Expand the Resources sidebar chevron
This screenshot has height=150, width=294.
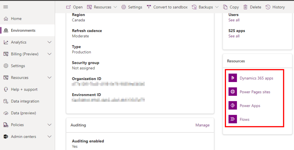[49, 78]
